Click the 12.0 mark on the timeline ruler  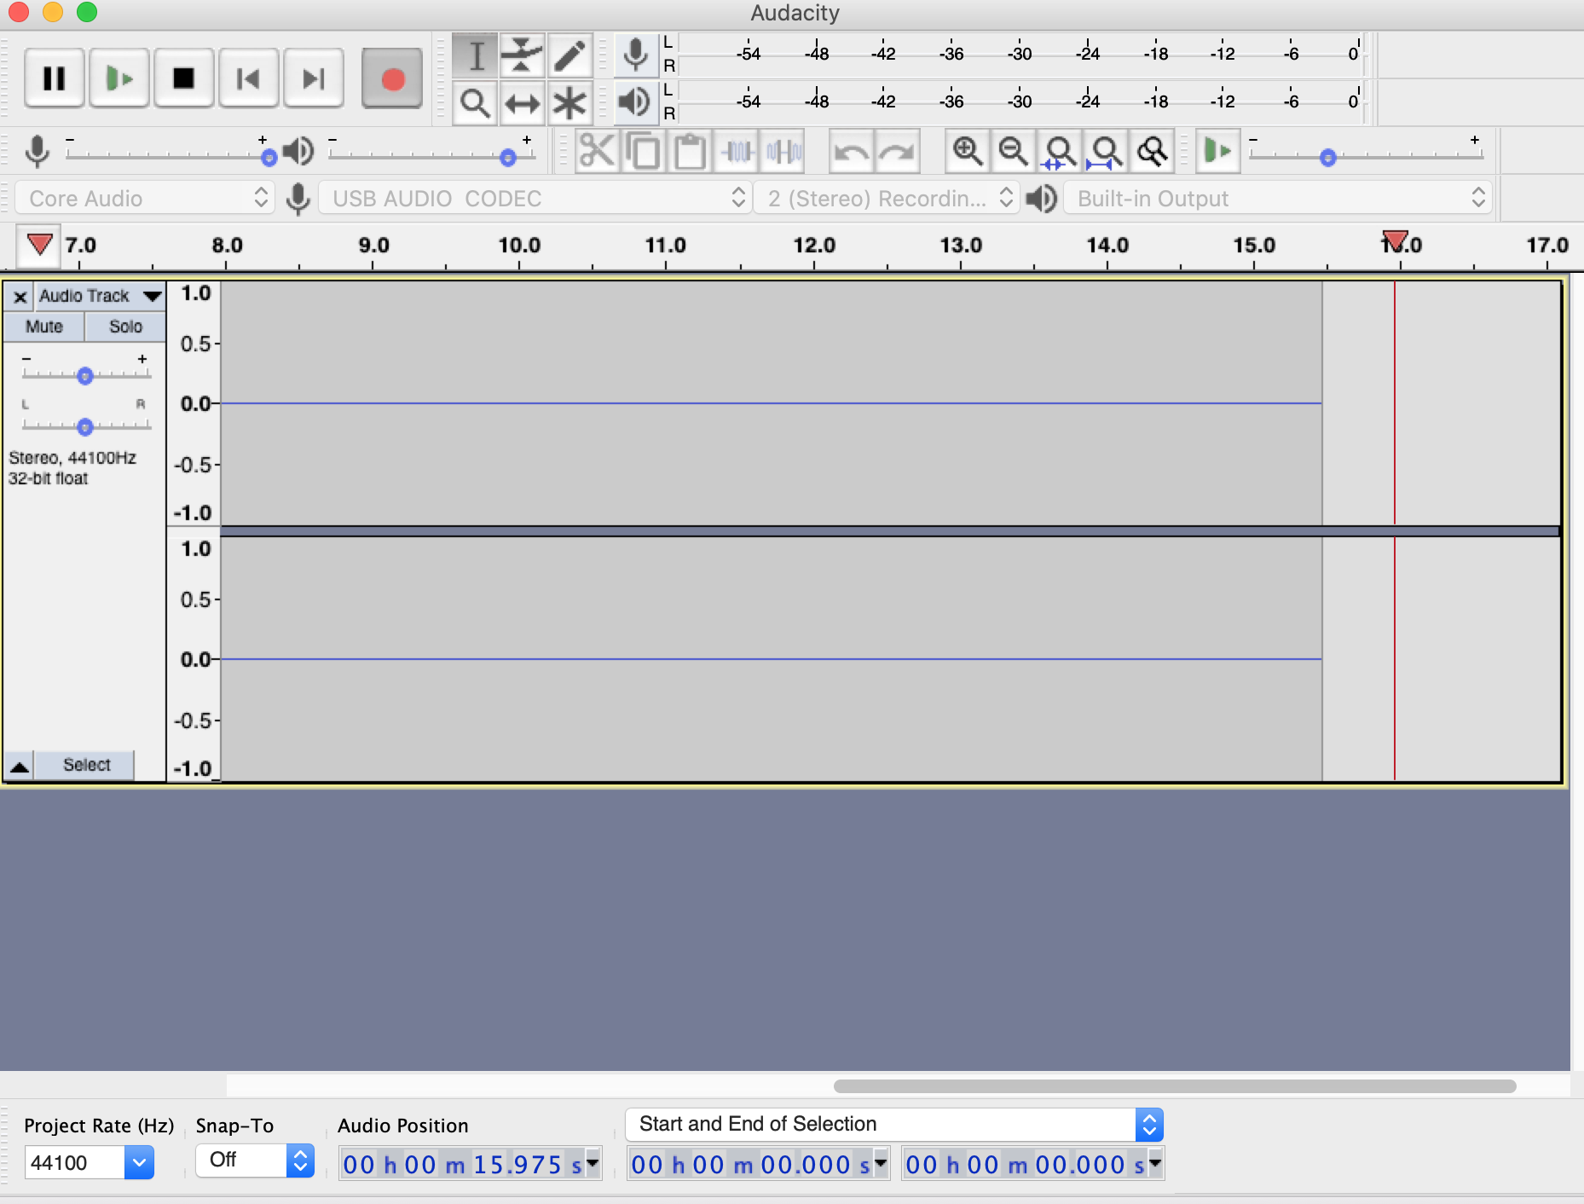click(x=814, y=246)
